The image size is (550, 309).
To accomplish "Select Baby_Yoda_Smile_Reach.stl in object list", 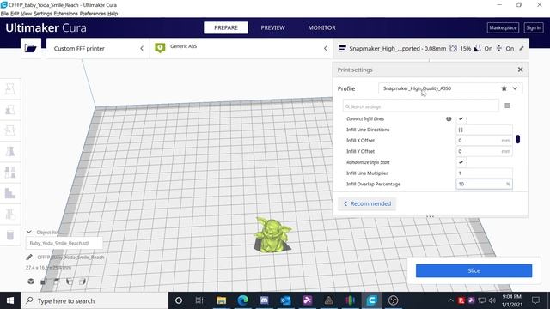I will tap(64, 243).
